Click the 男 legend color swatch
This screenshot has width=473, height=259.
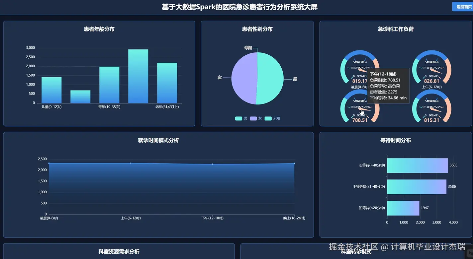[238, 118]
